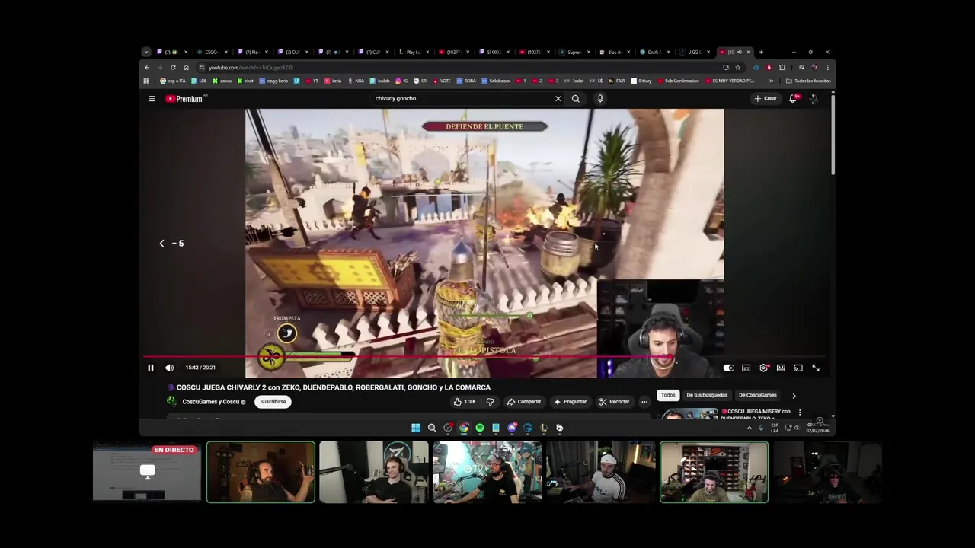The height and width of the screenshot is (548, 975).
Task: Open the CoscuGames y Coscu channel link
Action: (x=211, y=402)
